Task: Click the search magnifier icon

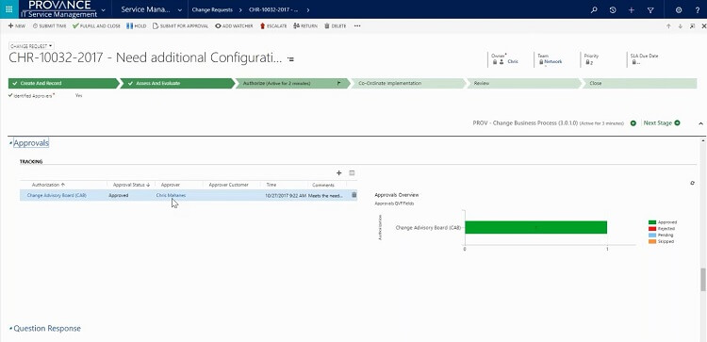Action: point(594,10)
